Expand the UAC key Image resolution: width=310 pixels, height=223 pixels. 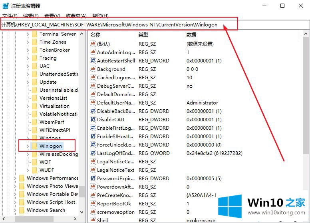tap(28, 66)
